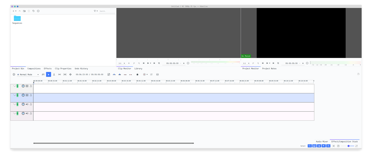Fast forward the Clip Monitor
Image resolution: width=372 pixels, height=161 pixels.
tap(154, 63)
